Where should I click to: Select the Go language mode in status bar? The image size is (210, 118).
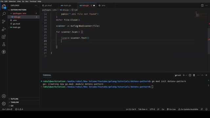click(163, 109)
